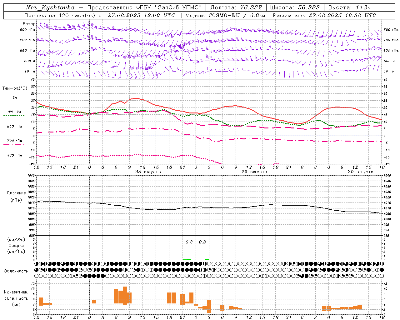The width and height of the screenshot is (400, 320).
Task: Click the 500 м label on wind panel left axis
Action: coord(30,61)
